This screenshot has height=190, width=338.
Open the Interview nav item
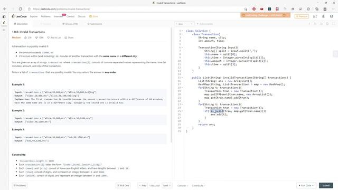pos(59,16)
